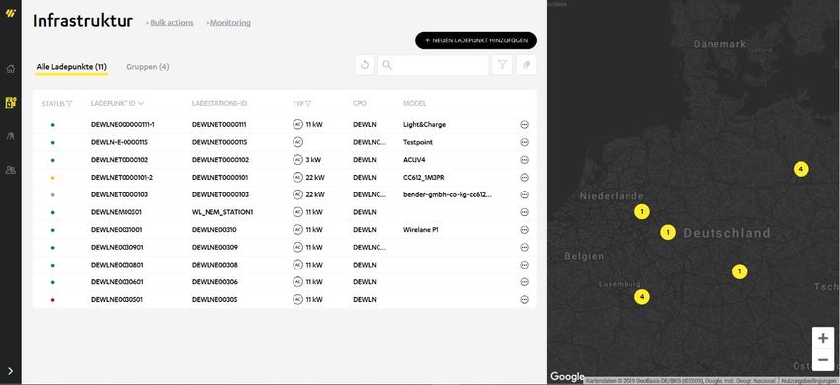Expand the sidebar with bottom chevron
The width and height of the screenshot is (840, 385).
pos(10,371)
